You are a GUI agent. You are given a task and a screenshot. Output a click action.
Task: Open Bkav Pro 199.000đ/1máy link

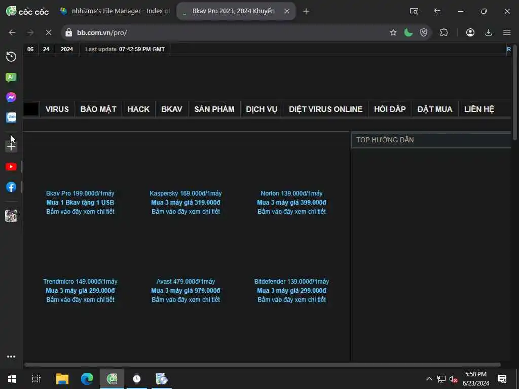[x=80, y=193]
